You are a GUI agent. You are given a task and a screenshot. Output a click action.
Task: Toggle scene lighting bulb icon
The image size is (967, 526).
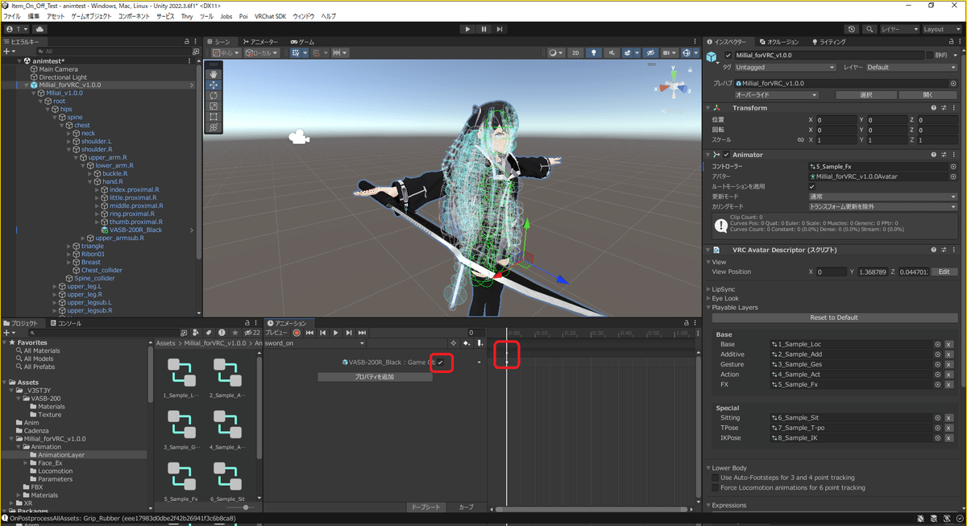pyautogui.click(x=595, y=52)
